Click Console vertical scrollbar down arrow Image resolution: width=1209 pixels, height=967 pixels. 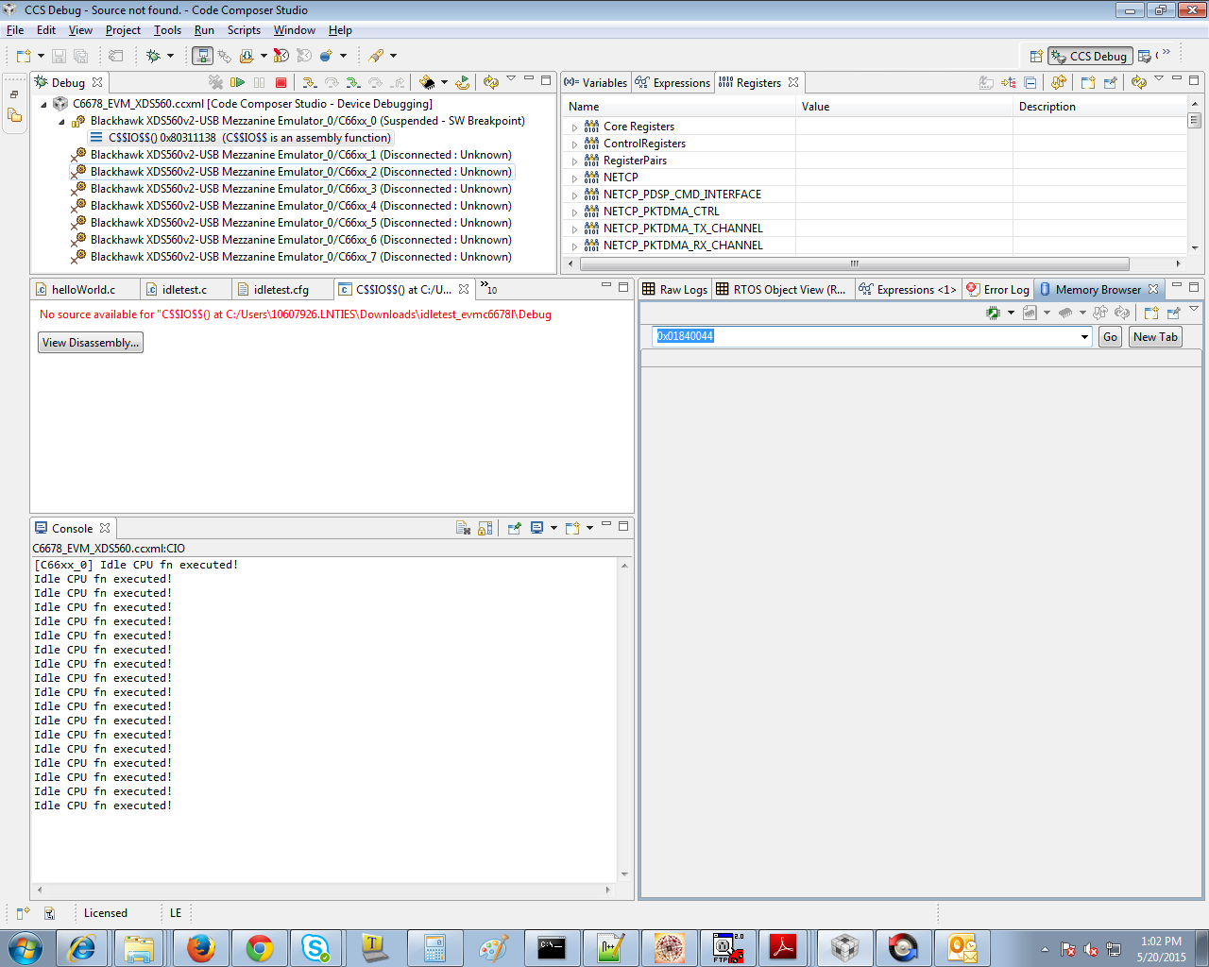point(624,874)
